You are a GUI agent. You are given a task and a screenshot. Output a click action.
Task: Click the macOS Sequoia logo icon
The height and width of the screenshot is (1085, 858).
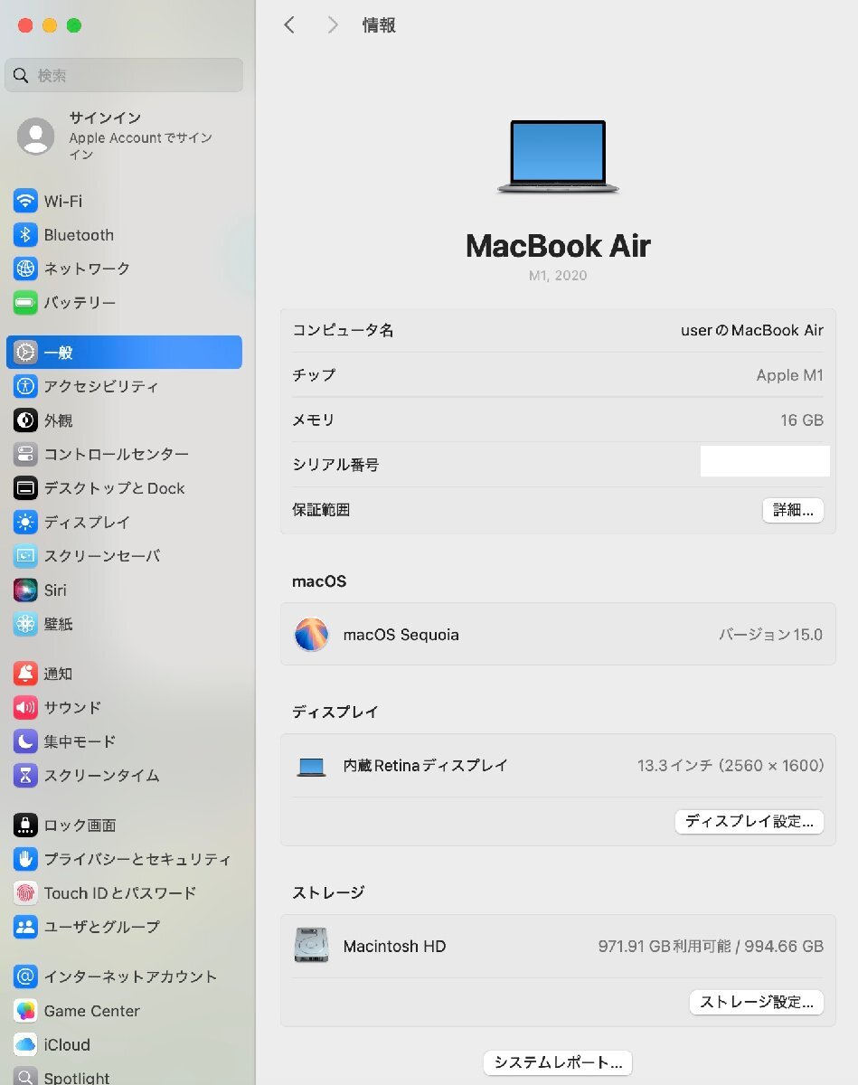tap(312, 635)
